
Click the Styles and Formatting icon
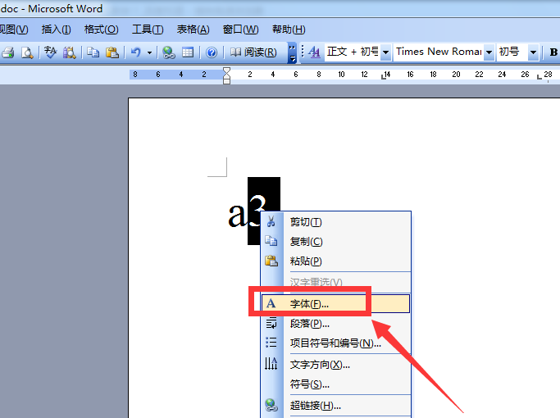(314, 52)
